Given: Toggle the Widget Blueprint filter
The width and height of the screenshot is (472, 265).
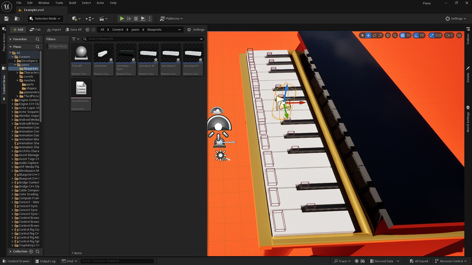Looking at the screenshot, I should point(58,46).
